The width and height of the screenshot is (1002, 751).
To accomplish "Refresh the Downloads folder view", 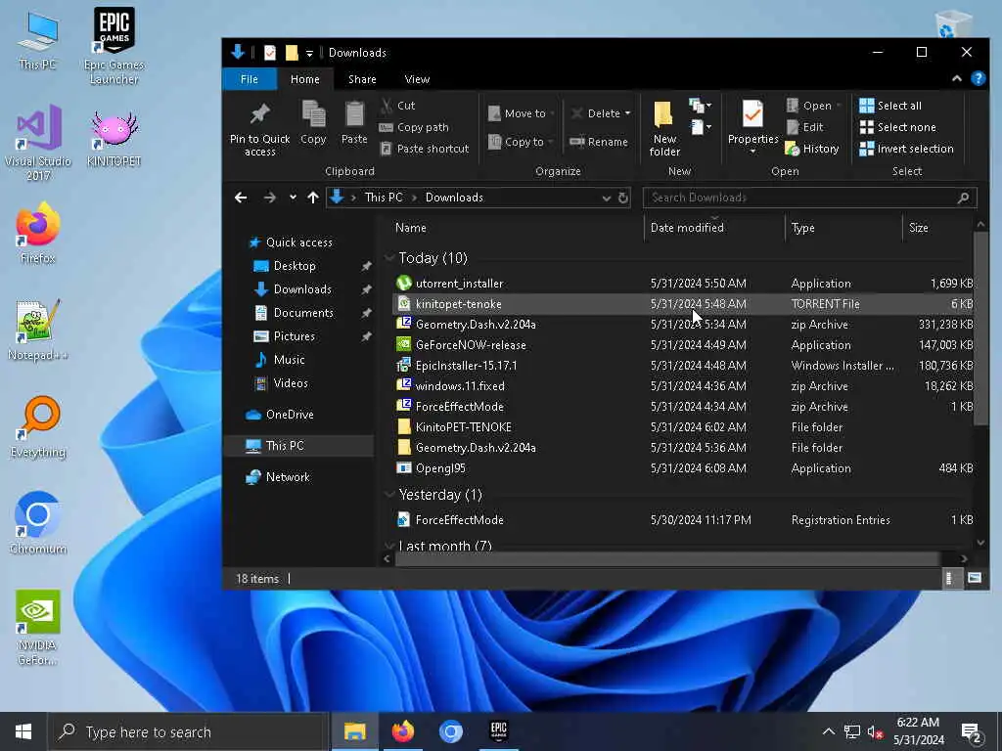I will 623,198.
